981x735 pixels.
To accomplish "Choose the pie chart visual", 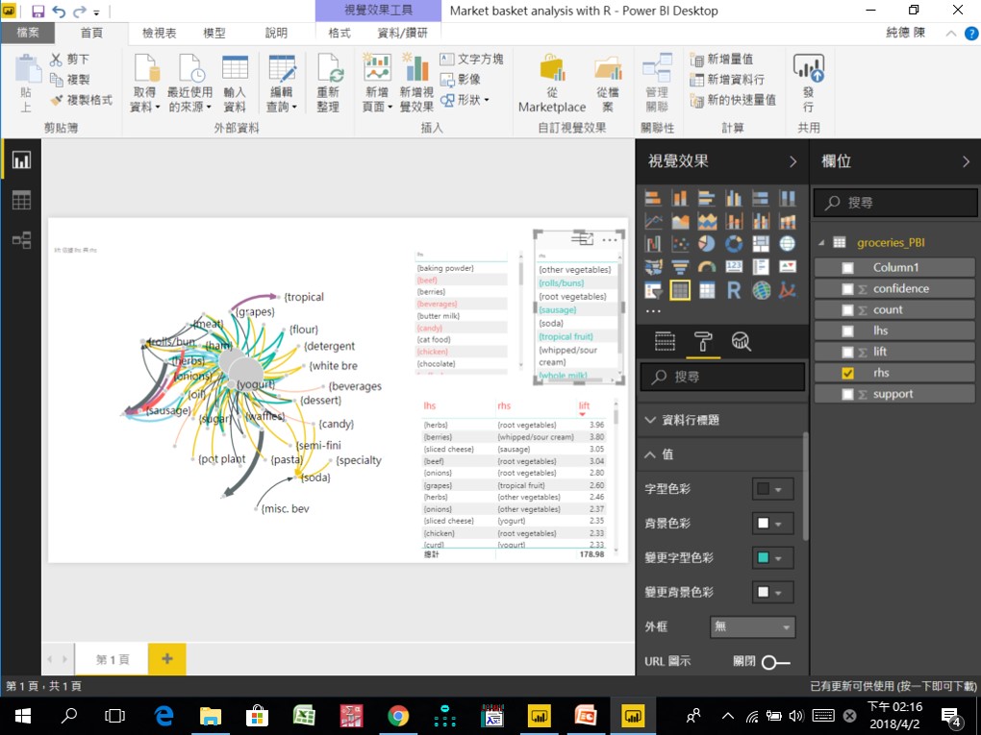I will 707,244.
